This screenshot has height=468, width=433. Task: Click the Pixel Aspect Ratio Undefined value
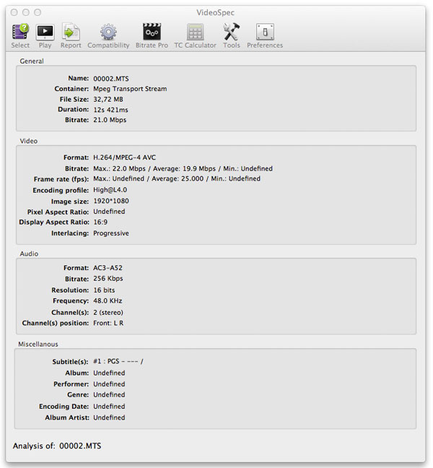pos(109,212)
